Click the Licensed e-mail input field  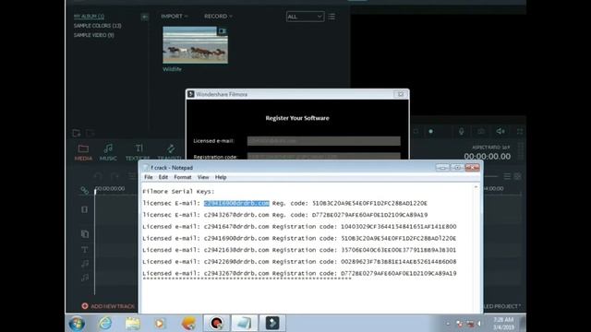[x=323, y=141]
